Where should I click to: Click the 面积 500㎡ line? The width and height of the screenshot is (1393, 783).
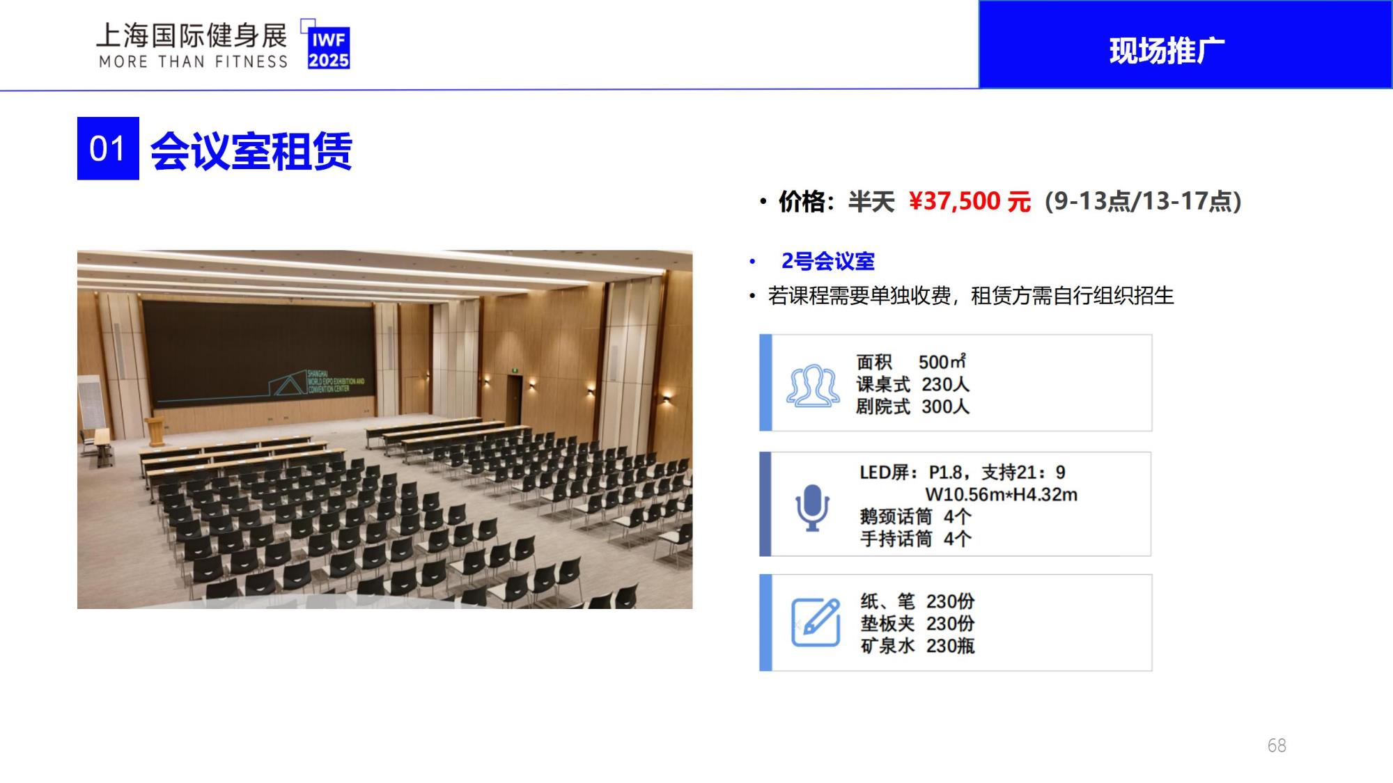pyautogui.click(x=911, y=362)
